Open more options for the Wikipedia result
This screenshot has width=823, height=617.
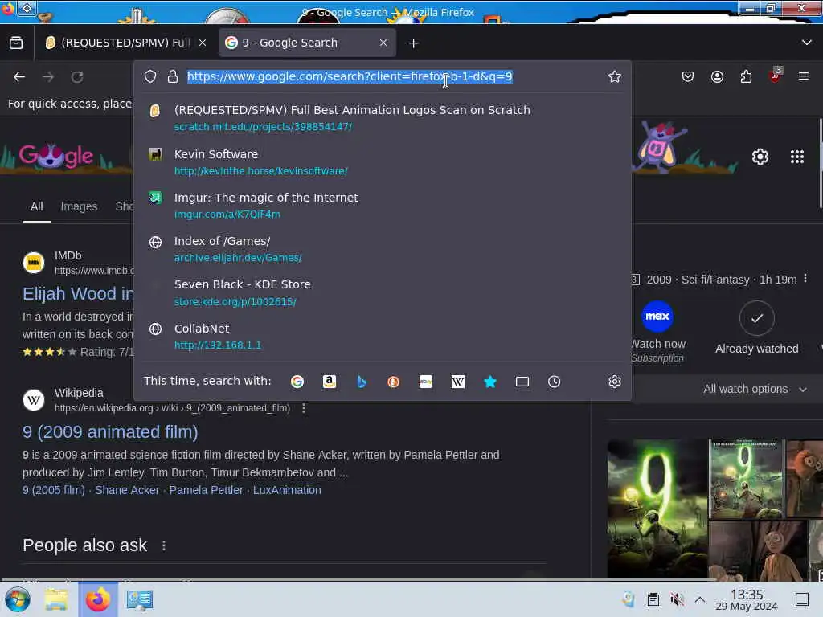click(x=303, y=407)
